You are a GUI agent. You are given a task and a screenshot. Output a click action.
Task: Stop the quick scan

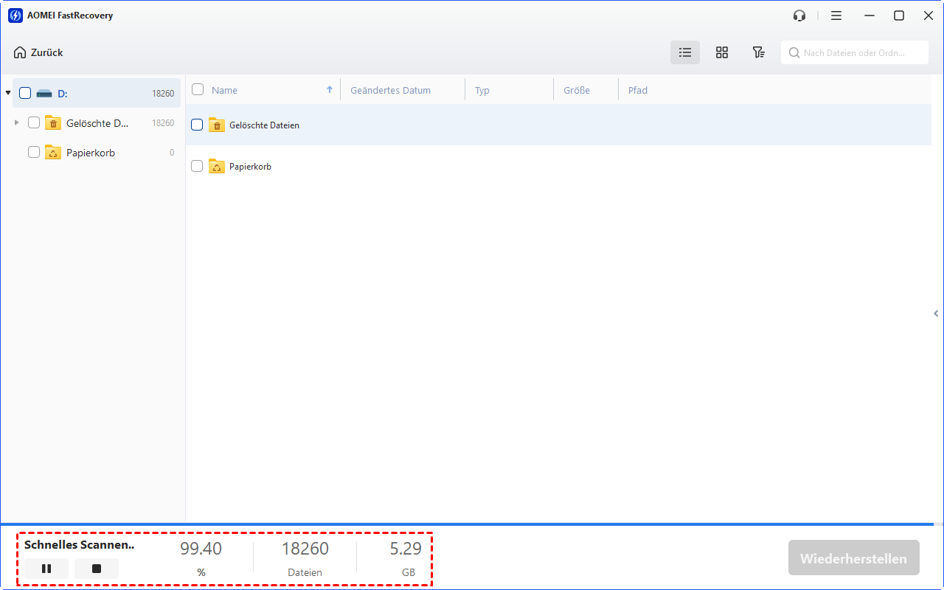(96, 569)
